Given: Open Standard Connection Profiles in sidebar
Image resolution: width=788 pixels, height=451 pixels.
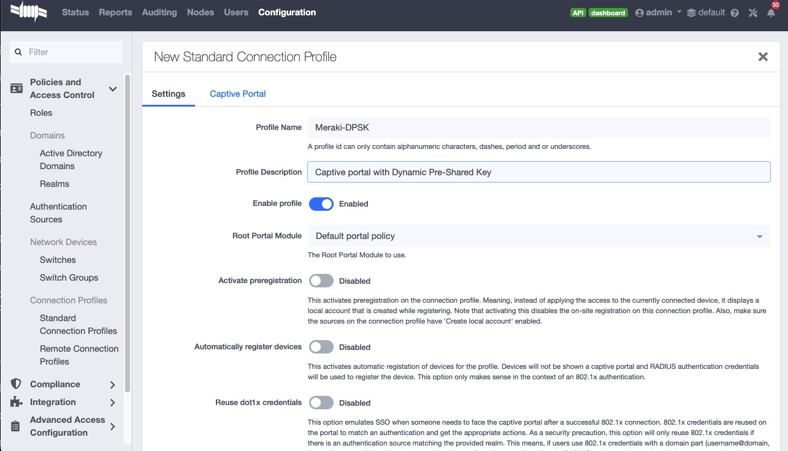Looking at the screenshot, I should click(78, 324).
